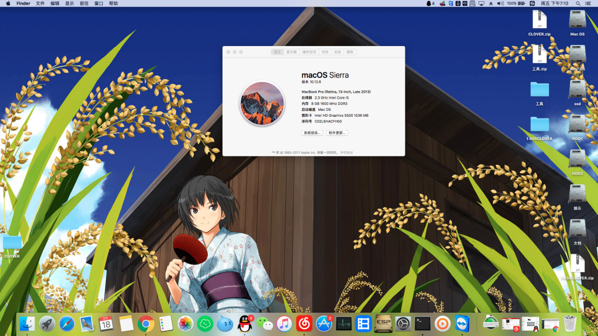Launch Terminal from the Dock
598x336 pixels.
pos(423,324)
